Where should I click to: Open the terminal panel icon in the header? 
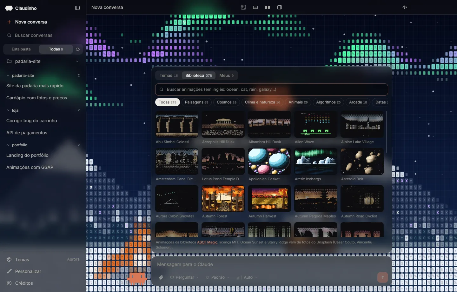pyautogui.click(x=243, y=7)
